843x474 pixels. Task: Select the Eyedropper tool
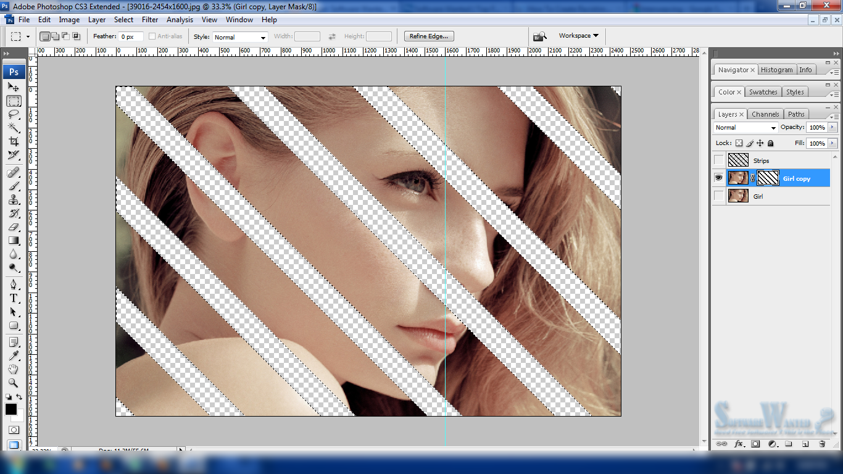(14, 356)
